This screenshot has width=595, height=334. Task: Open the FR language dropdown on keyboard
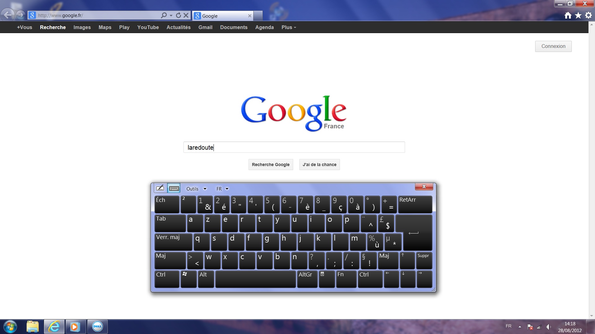[223, 189]
